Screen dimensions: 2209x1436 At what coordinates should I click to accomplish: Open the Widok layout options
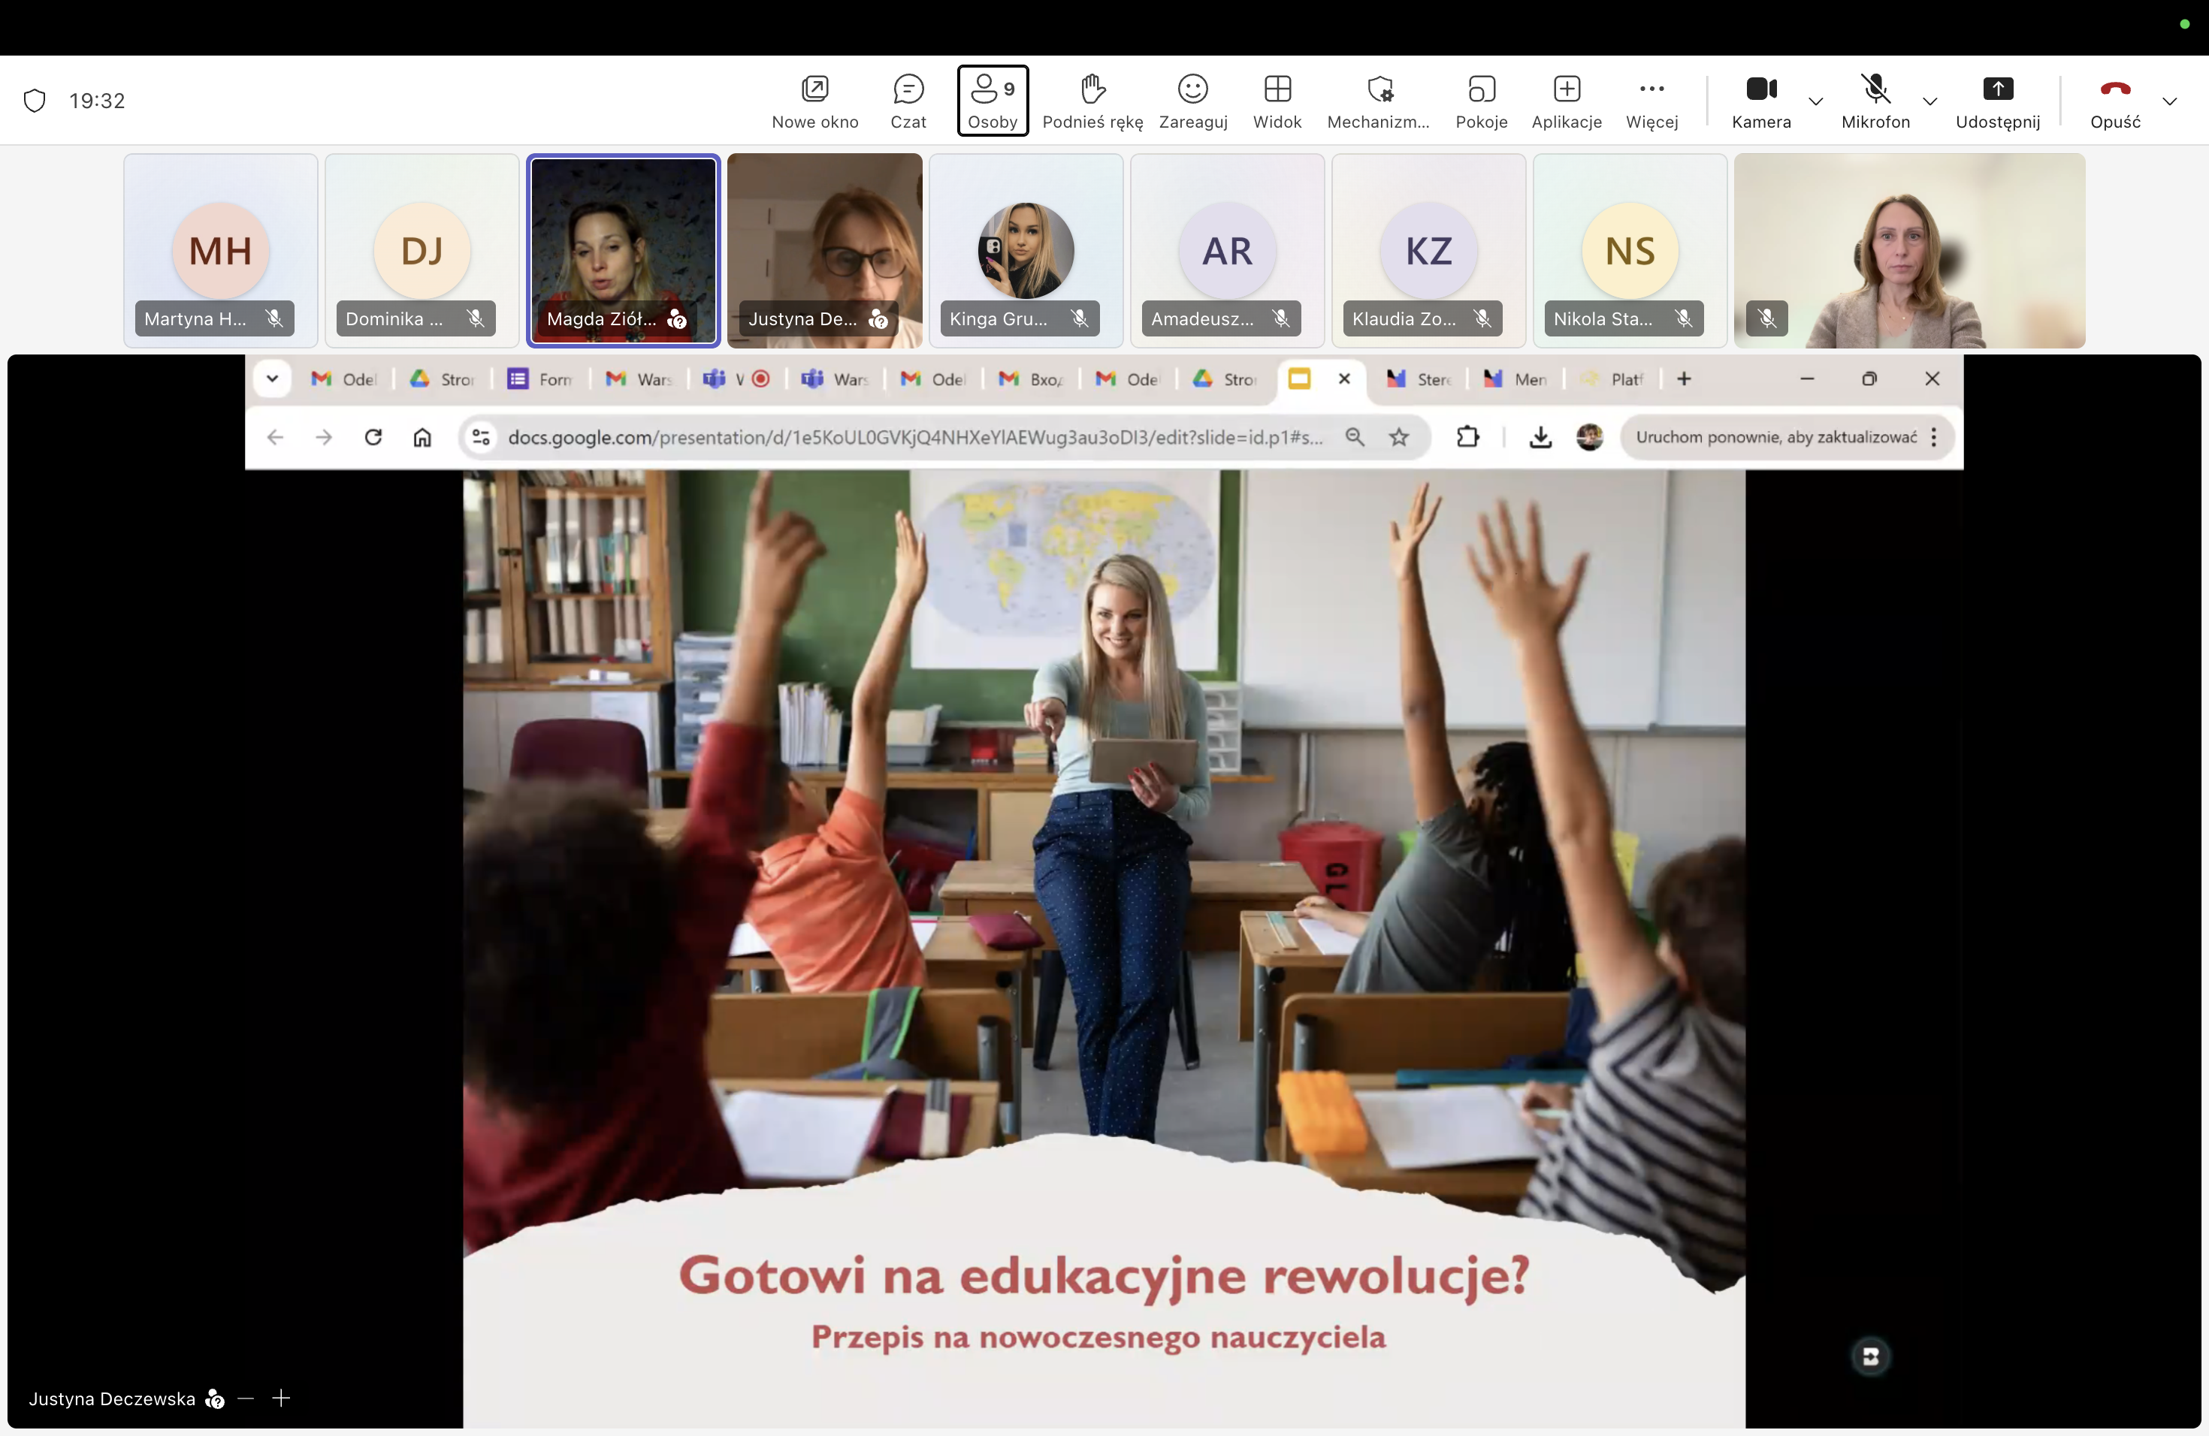tap(1277, 100)
